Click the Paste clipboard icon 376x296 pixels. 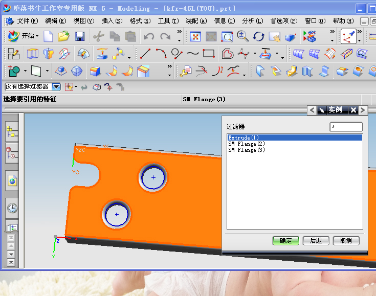[130, 37]
